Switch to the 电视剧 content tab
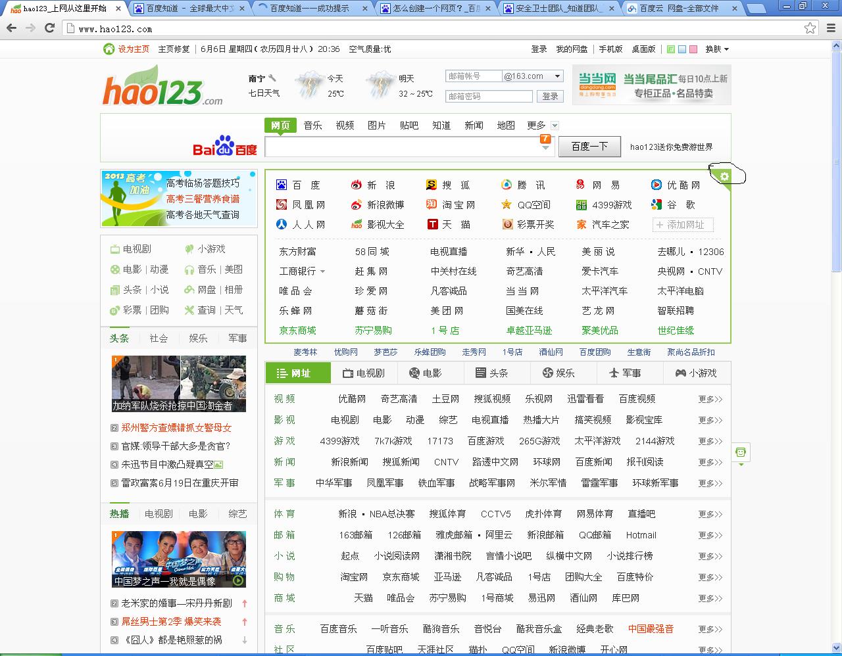This screenshot has width=842, height=656. pos(364,373)
